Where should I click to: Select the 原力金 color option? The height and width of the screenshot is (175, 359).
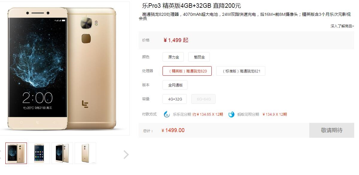pyautogui.click(x=173, y=57)
